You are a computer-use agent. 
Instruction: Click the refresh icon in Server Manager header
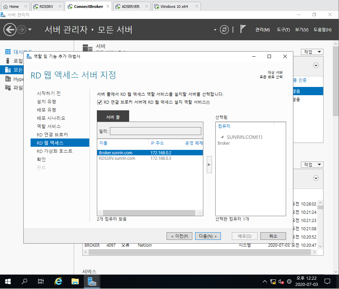[224, 30]
